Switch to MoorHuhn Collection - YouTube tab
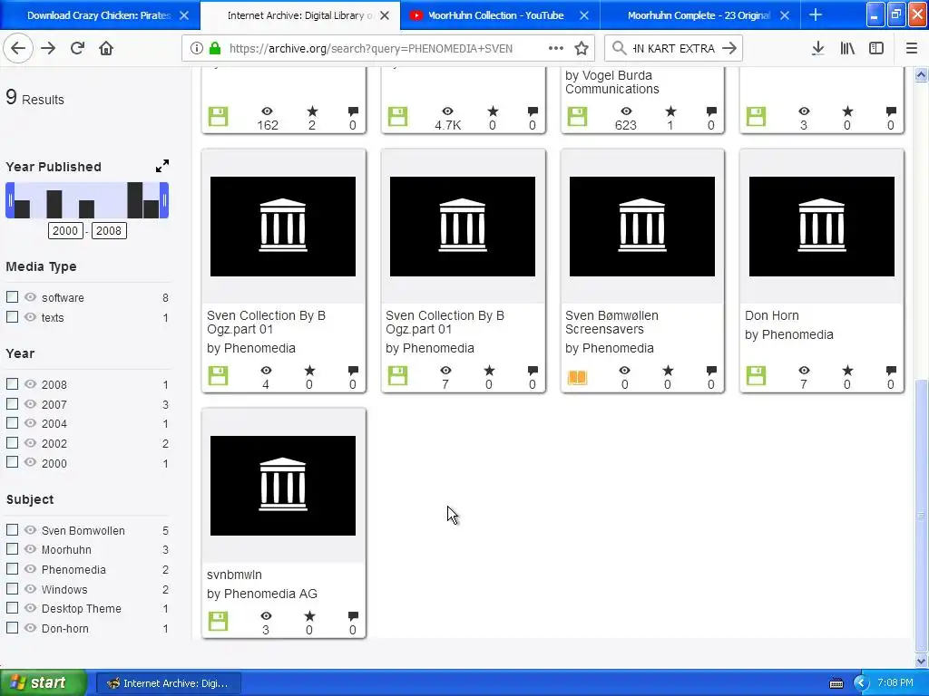929x696 pixels. (x=500, y=15)
